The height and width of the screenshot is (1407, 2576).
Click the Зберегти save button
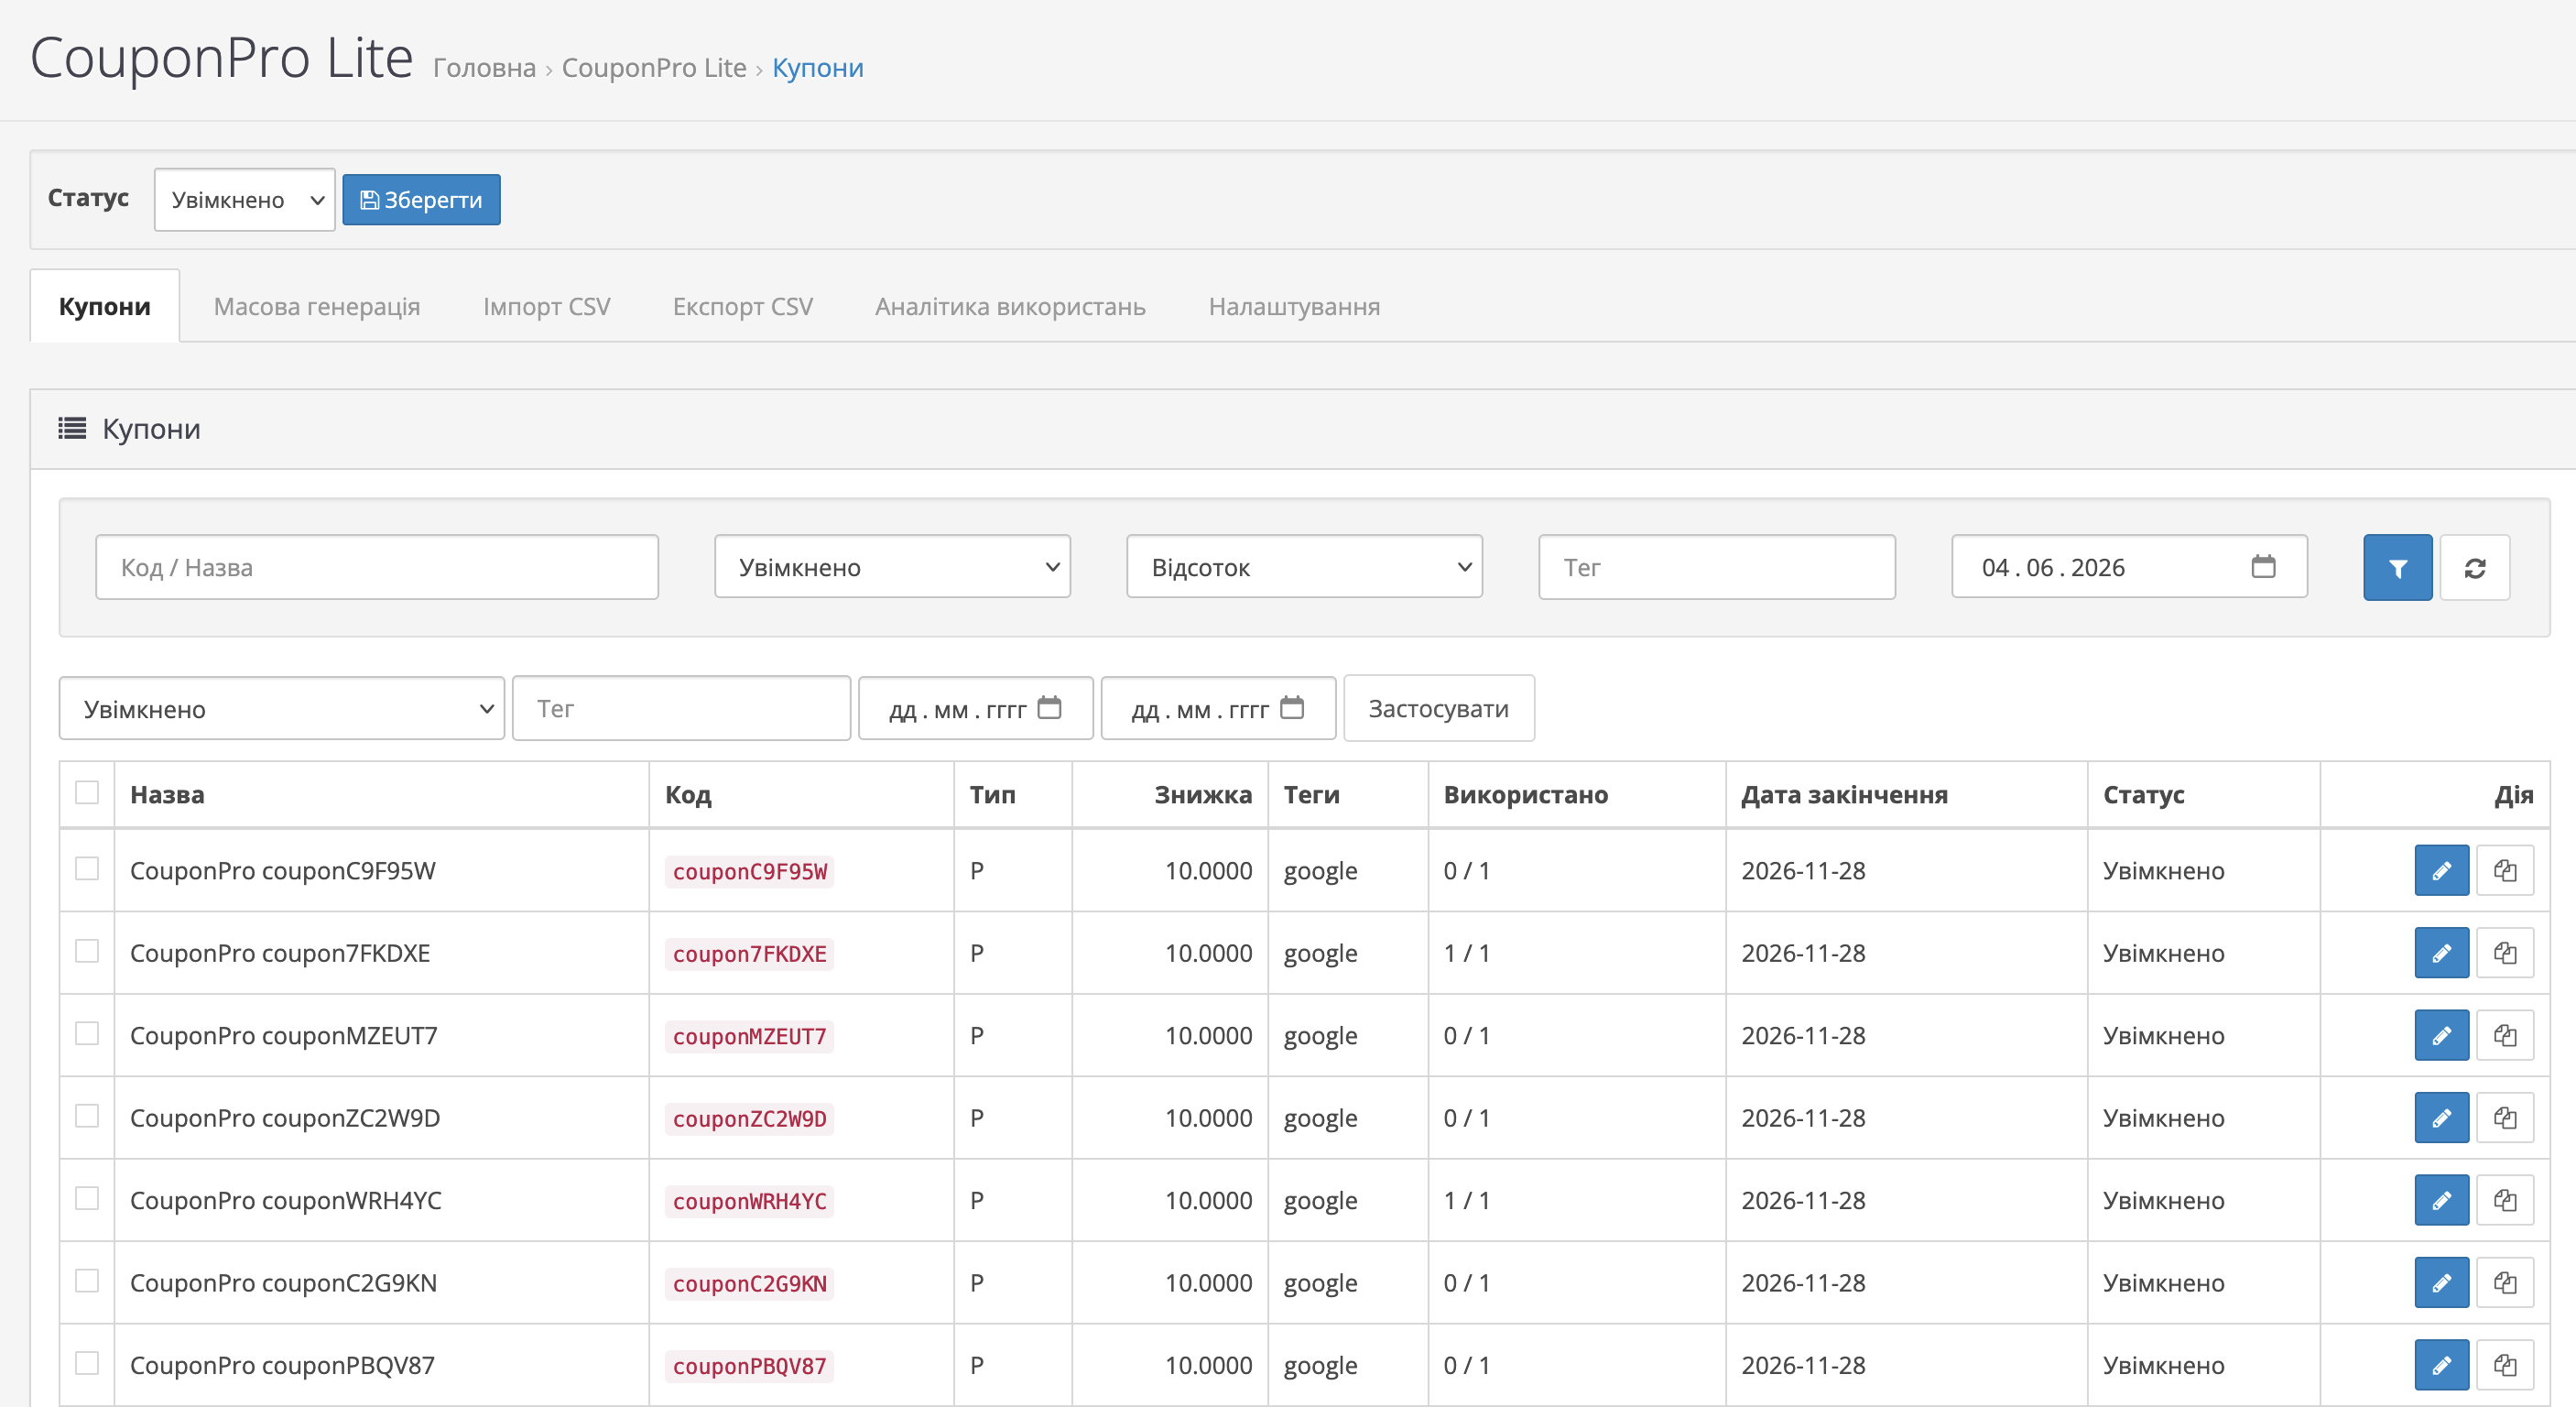421,200
